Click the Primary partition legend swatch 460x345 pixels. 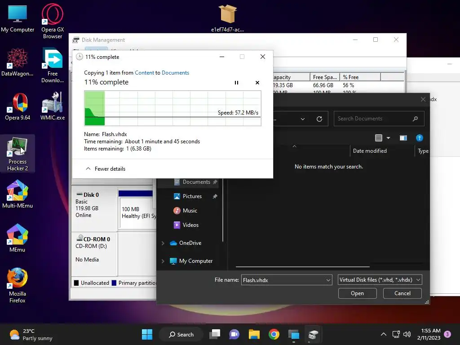tap(114, 283)
